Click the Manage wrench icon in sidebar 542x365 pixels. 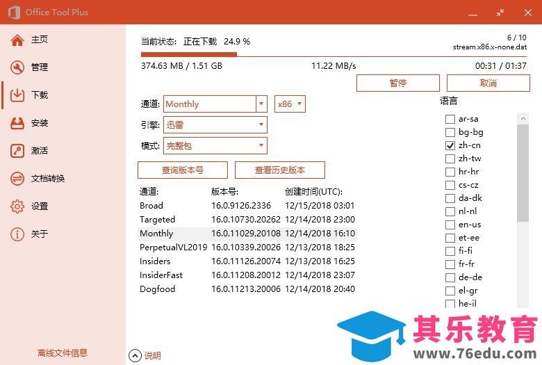click(17, 67)
